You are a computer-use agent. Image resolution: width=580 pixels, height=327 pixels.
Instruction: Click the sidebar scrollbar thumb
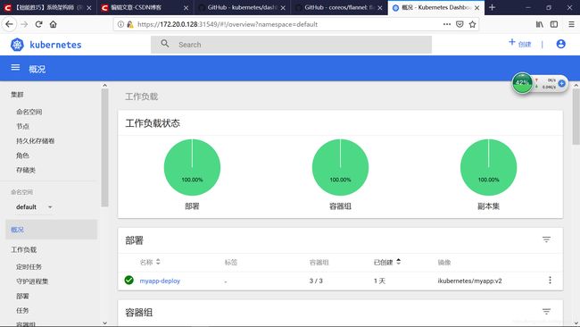104,147
